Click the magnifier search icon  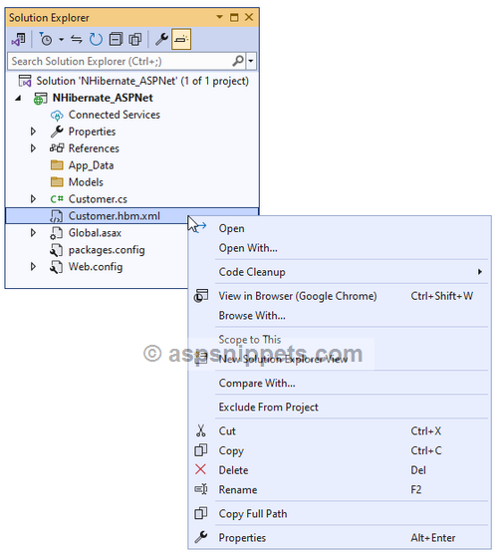tap(238, 61)
